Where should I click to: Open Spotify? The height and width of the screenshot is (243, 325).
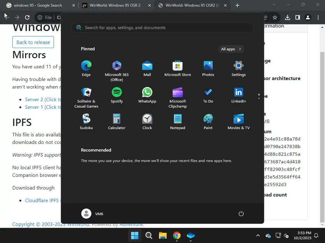click(x=117, y=96)
